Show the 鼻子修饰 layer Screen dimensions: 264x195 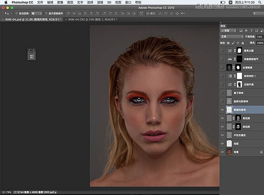222,92
